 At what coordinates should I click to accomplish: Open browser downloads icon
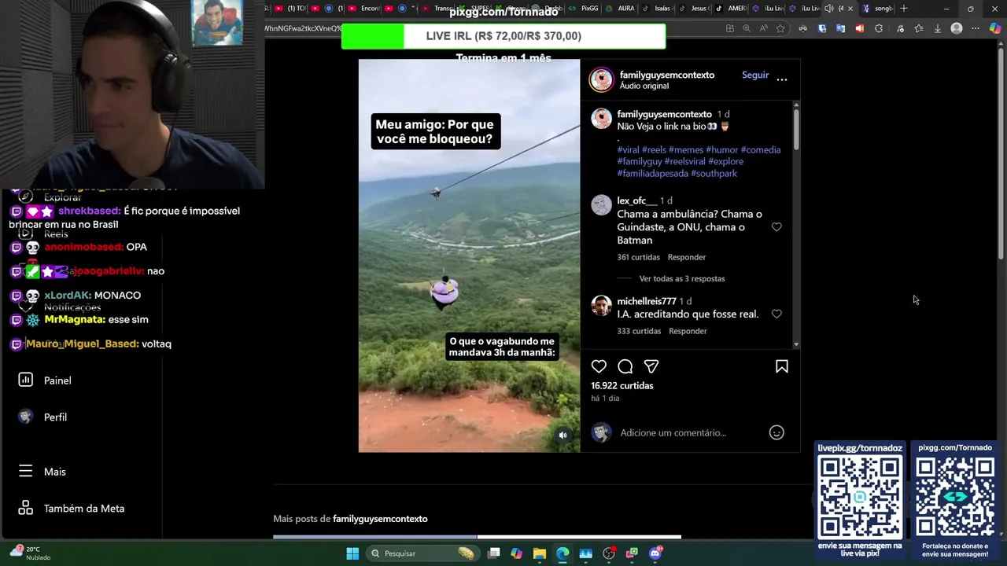937,28
